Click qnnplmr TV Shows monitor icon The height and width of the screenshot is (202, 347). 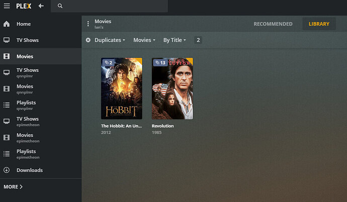[x=7, y=72]
